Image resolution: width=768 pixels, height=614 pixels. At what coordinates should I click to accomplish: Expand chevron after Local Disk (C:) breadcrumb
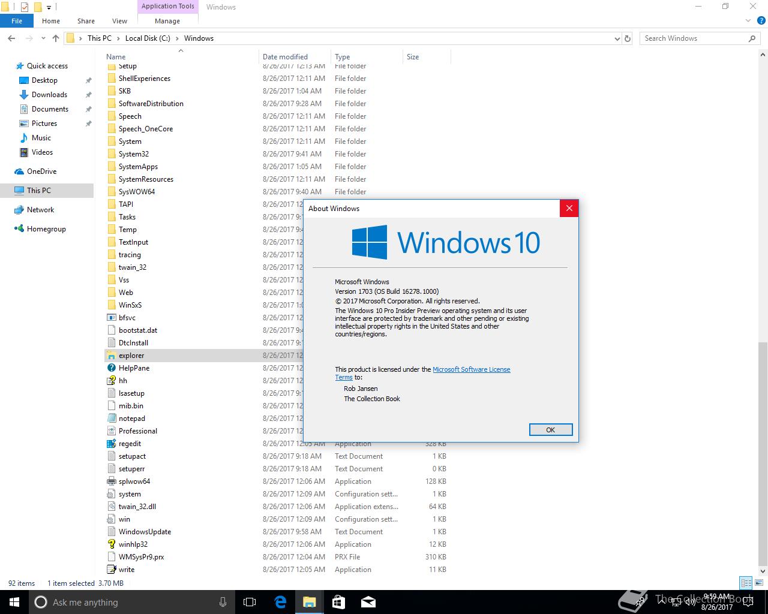(177, 38)
